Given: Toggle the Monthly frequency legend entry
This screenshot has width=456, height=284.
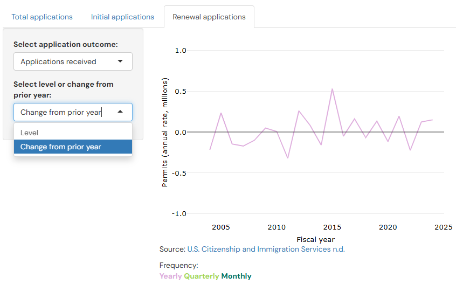Looking at the screenshot, I should [236, 276].
